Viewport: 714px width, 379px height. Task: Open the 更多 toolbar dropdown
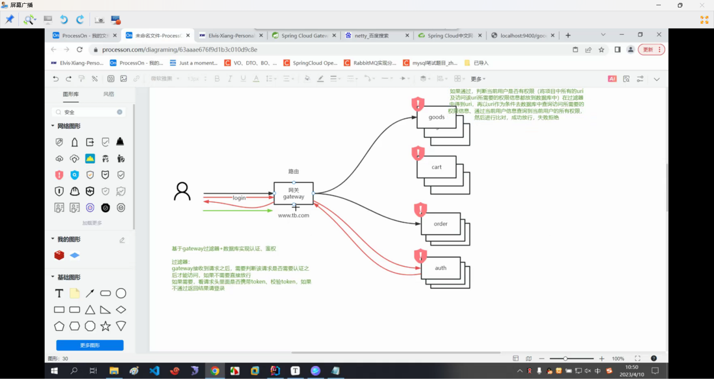pyautogui.click(x=478, y=79)
